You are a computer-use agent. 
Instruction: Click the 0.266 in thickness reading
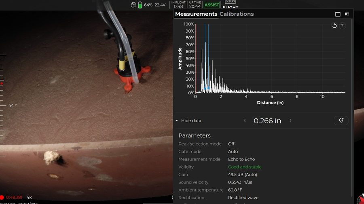tap(267, 121)
